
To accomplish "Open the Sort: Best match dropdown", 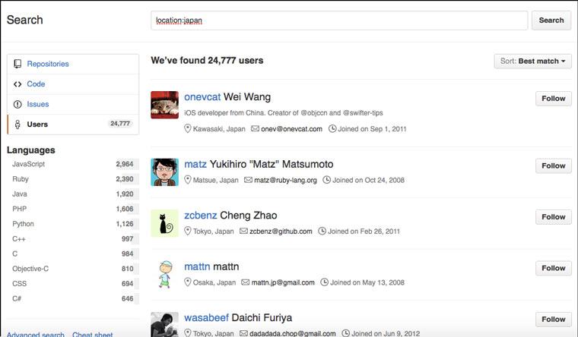I will click(532, 61).
